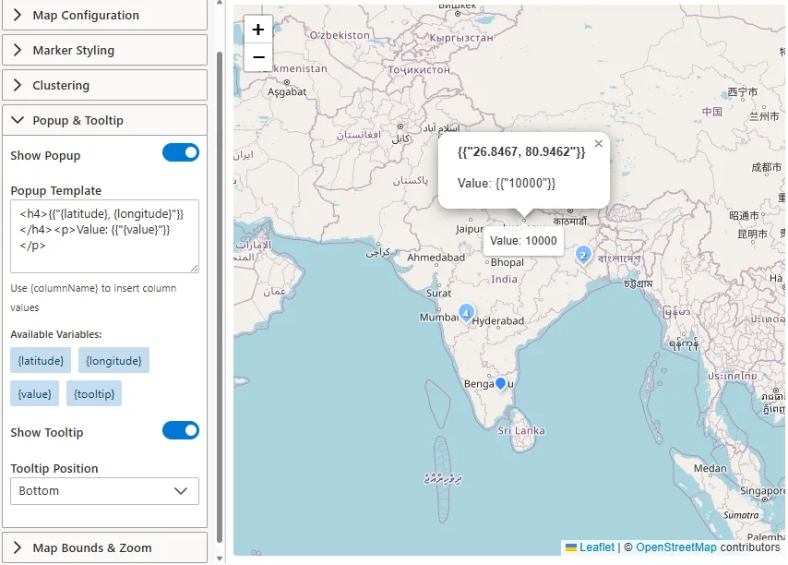Zoom in on the map

click(x=258, y=29)
